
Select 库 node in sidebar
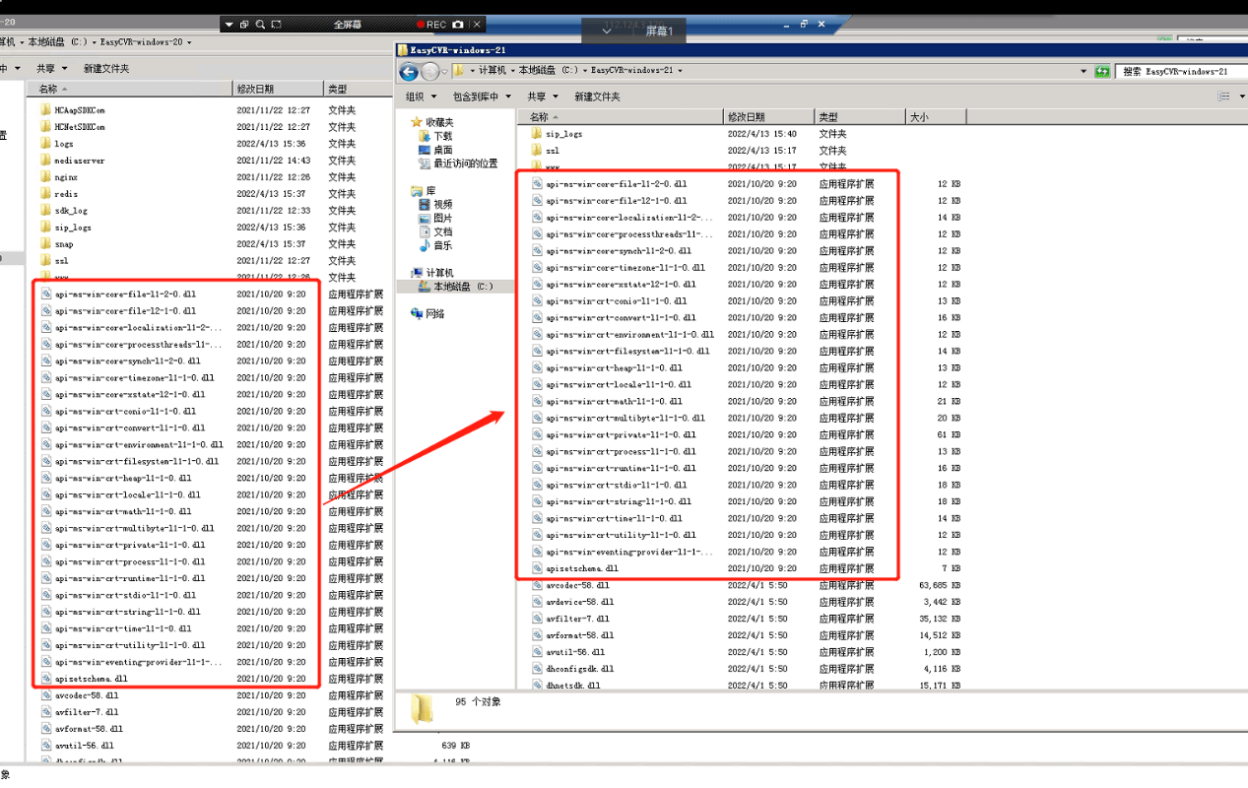click(x=424, y=190)
